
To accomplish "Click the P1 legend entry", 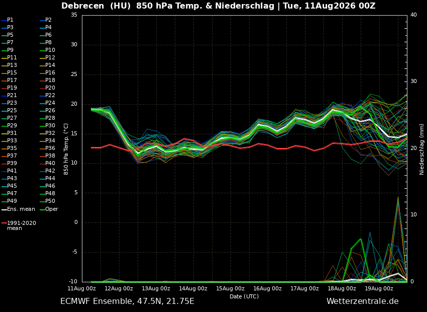I will 8,20.
